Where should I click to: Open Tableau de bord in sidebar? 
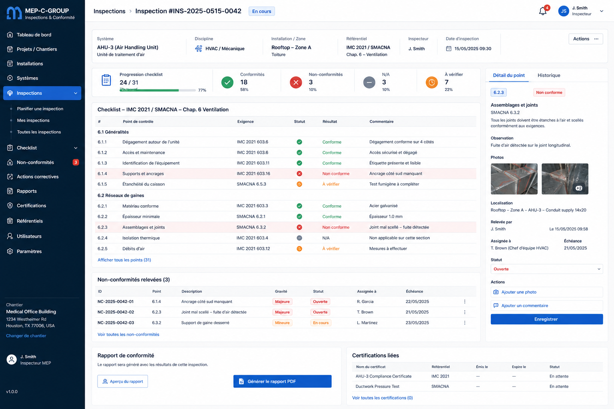pos(34,35)
